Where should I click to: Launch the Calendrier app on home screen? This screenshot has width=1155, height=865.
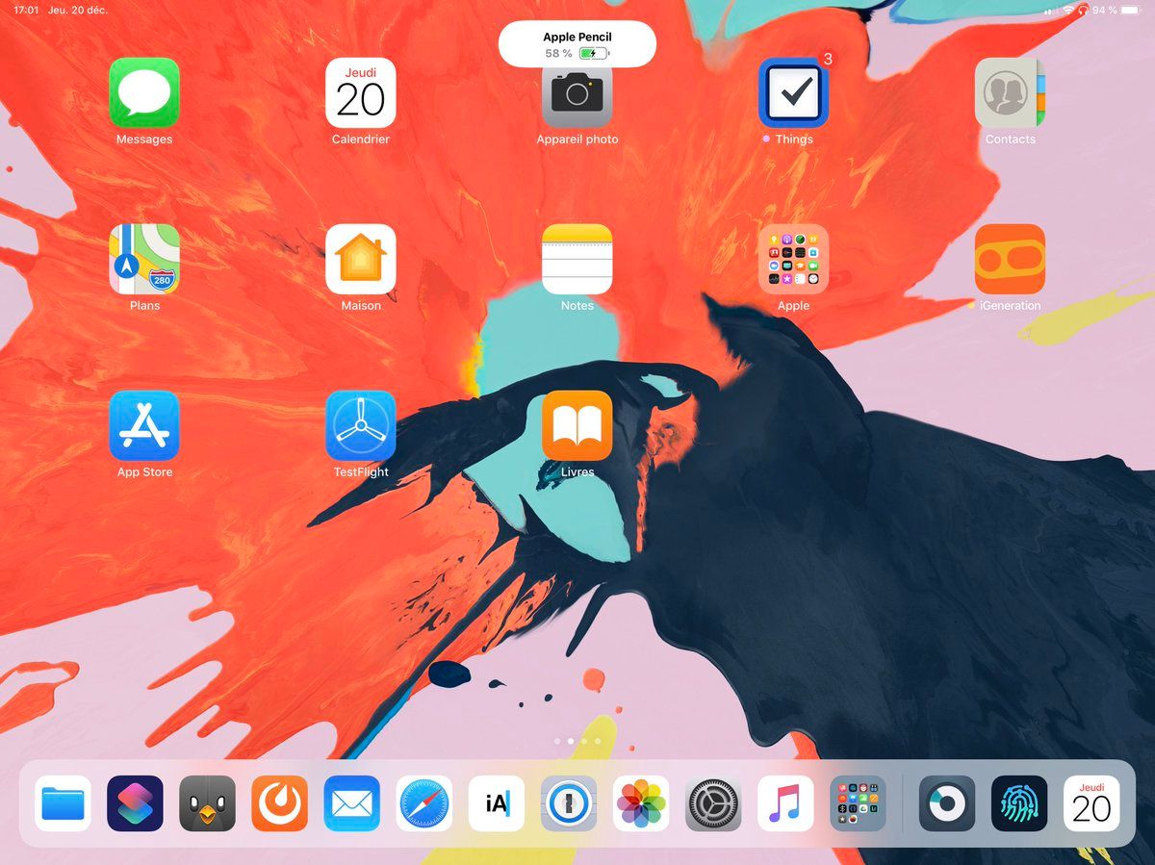tap(361, 93)
